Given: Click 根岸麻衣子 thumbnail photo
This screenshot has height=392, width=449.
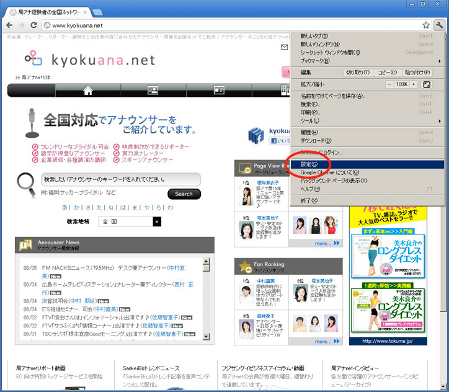Looking at the screenshot, I should [x=246, y=196].
